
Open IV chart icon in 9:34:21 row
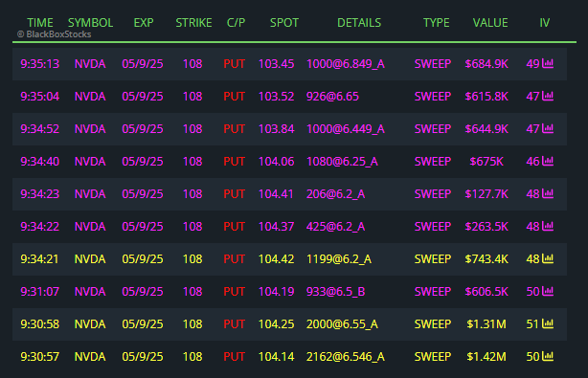(x=548, y=258)
